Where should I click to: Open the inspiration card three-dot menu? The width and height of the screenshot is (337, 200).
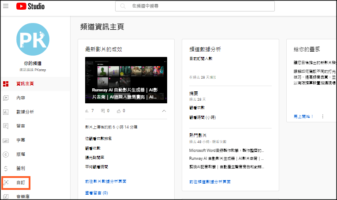coord(322,117)
